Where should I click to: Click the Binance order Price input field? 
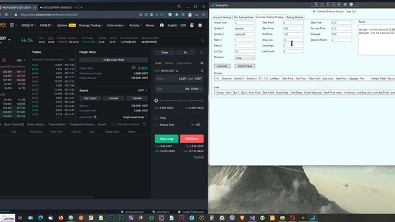tap(179, 78)
